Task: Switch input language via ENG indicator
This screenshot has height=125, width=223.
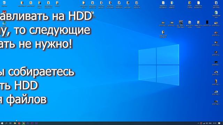Action: 210,123
